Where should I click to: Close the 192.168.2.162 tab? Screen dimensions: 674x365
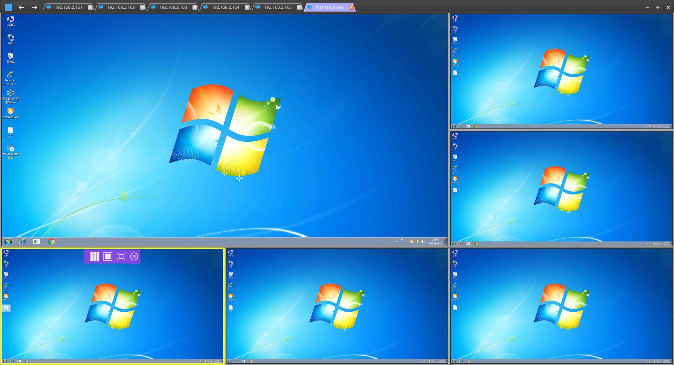tap(143, 7)
